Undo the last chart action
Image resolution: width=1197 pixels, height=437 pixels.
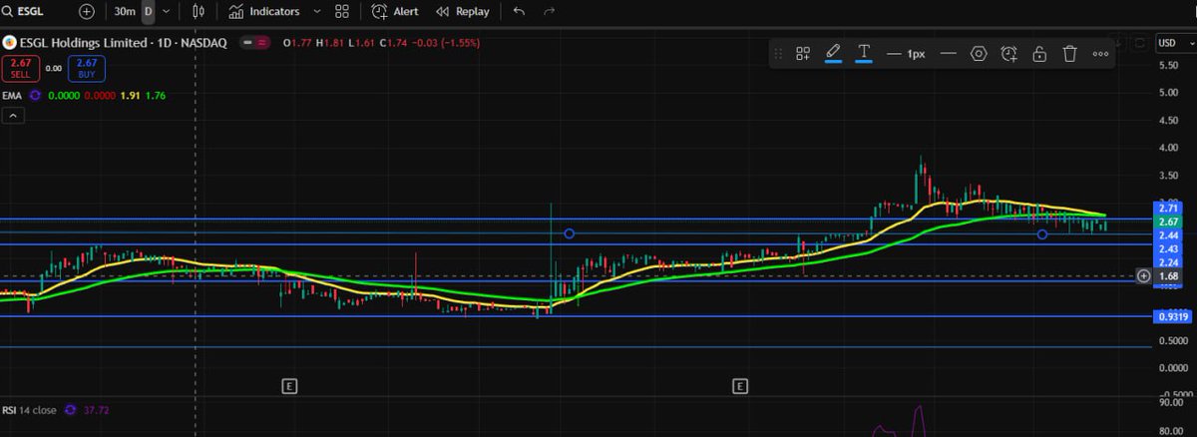tap(519, 12)
